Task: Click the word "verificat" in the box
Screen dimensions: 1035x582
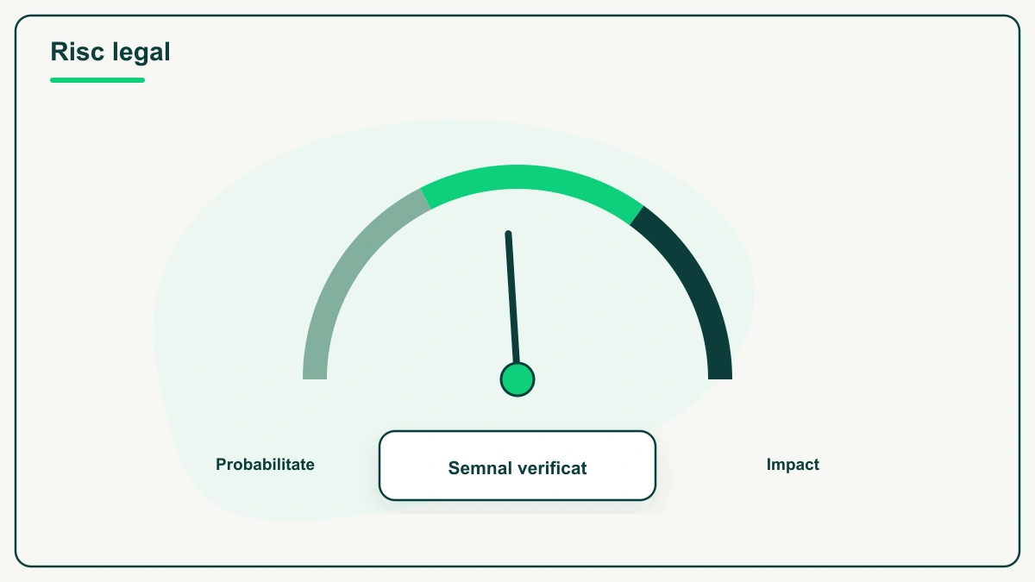Action: 552,468
